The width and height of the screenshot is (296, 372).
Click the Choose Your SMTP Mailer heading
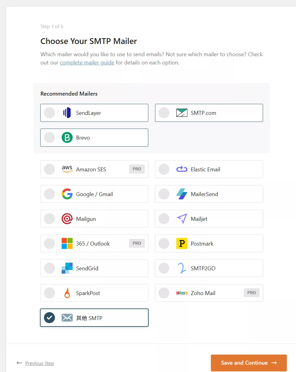[x=89, y=41]
